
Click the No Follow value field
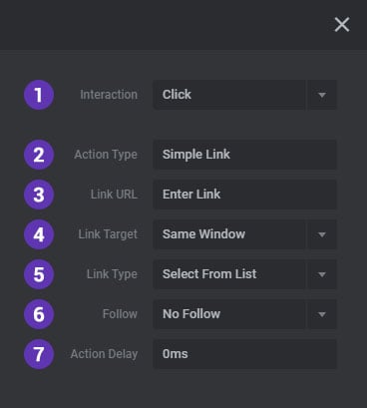click(229, 314)
